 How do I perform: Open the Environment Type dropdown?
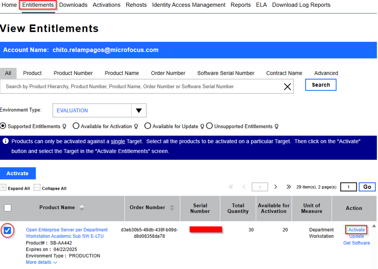pos(139,110)
